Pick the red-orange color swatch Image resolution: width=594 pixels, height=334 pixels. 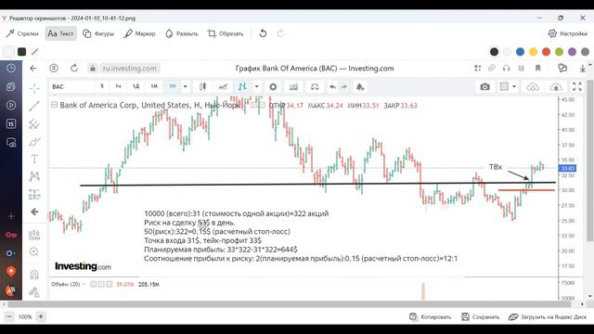coord(546,52)
